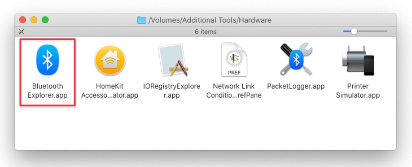Click the folder icon in title bar
Viewport: 412px width, 167px height.
(141, 20)
